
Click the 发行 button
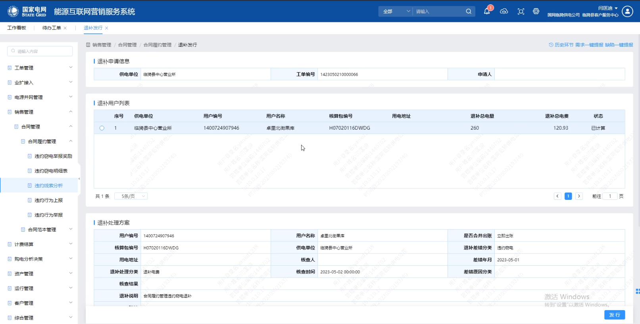coord(615,315)
